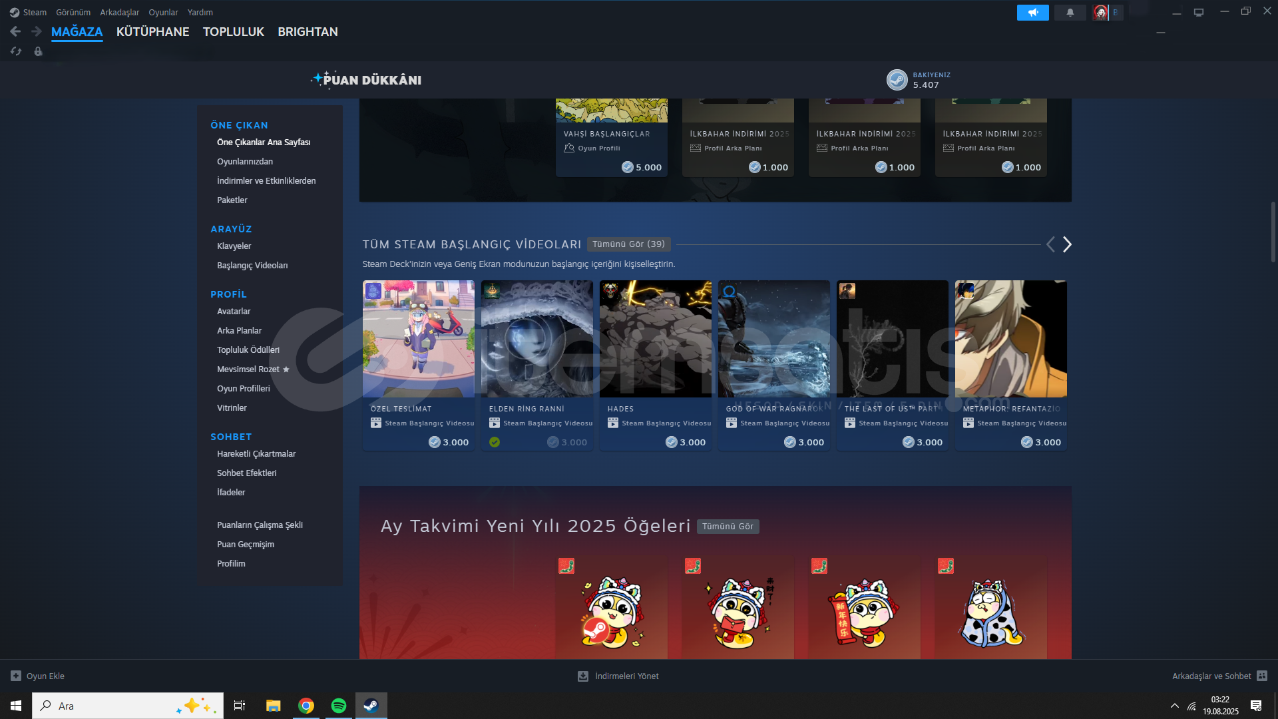Open Oyun Profilleri category

(x=244, y=389)
